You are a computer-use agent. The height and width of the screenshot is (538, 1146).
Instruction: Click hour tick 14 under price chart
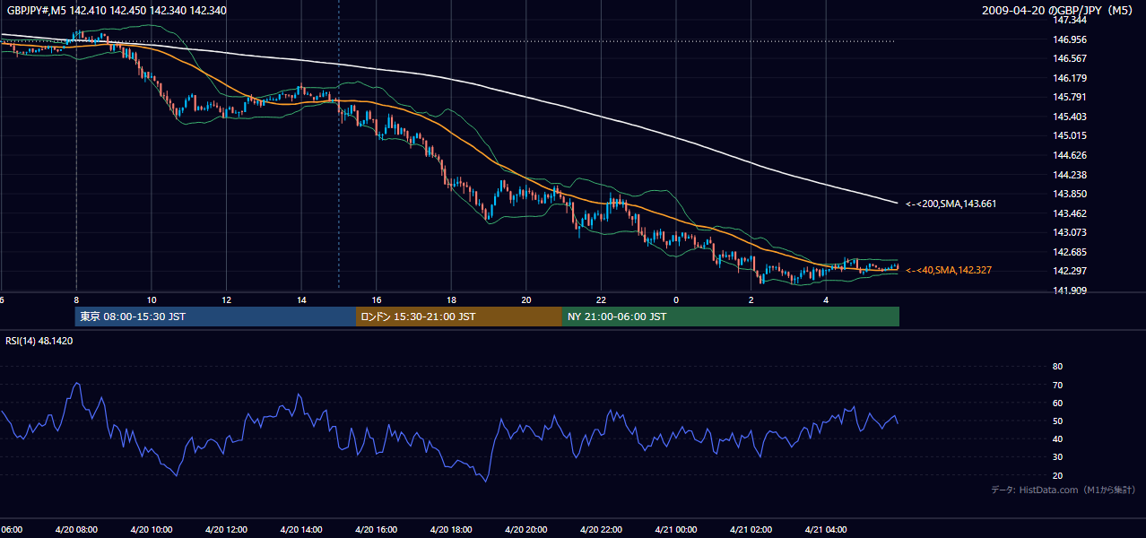[301, 300]
